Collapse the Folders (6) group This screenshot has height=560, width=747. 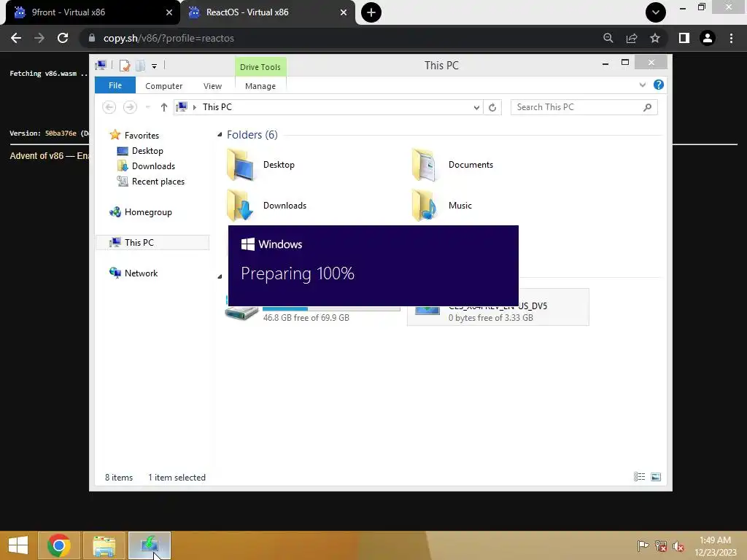(x=220, y=135)
